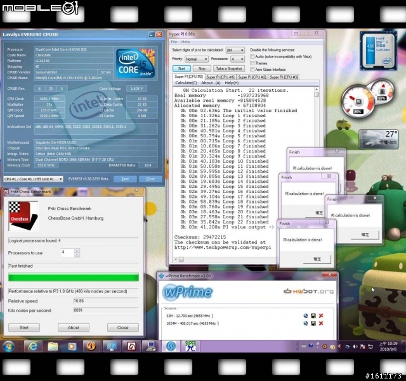The width and height of the screenshot is (406, 381).
Task: Submit the 32M wPrime score online (globe icon)
Action: [x=306, y=316]
